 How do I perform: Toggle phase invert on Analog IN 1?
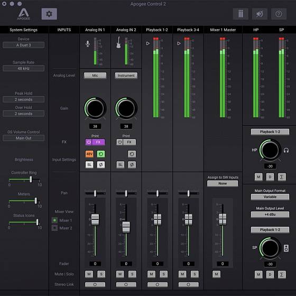pyautogui.click(x=101, y=164)
